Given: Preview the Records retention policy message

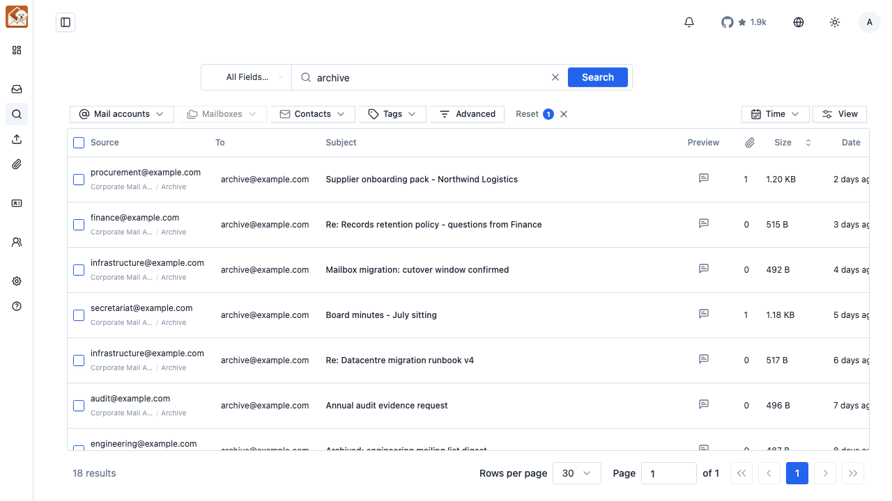Looking at the screenshot, I should coord(704,223).
